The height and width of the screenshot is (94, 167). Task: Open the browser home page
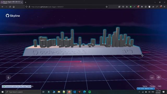click(x=14, y=7)
